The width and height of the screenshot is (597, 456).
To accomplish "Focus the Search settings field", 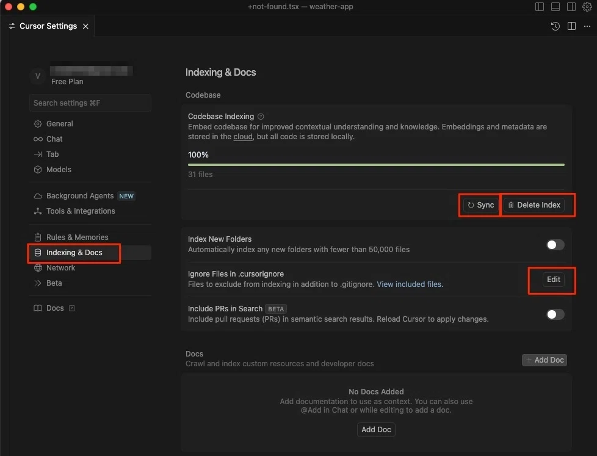I will pos(90,103).
